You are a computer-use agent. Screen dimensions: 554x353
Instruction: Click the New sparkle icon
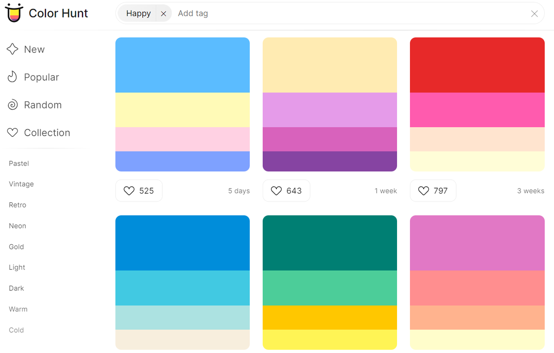coord(12,49)
